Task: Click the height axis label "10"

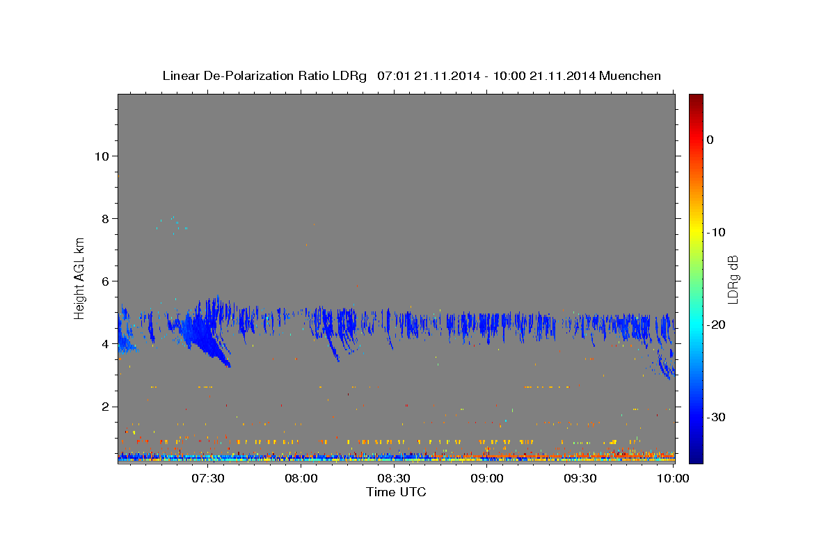Action: tap(101, 156)
